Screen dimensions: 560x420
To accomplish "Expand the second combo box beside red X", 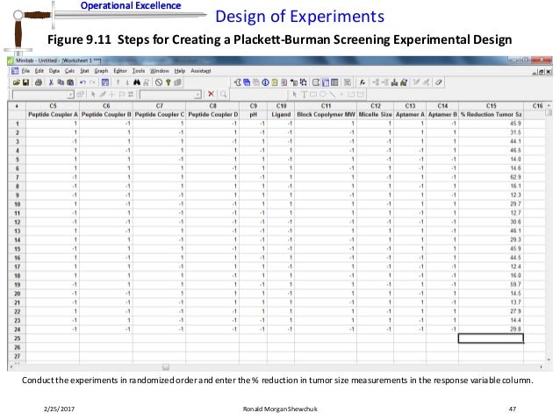I will click(199, 93).
